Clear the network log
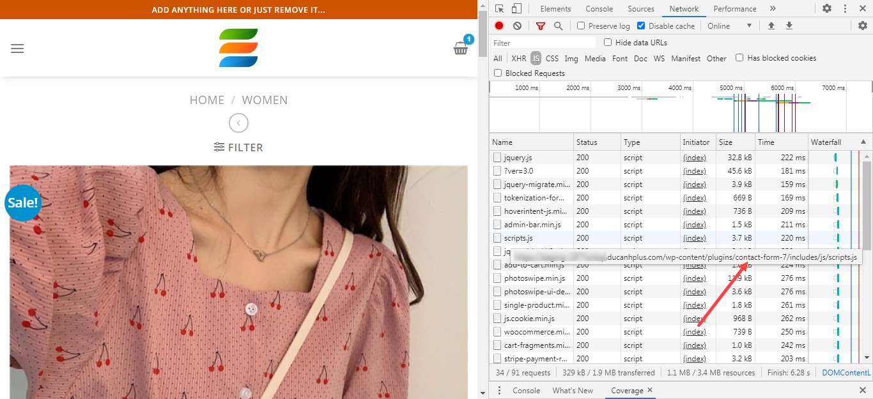The image size is (873, 399). click(517, 26)
